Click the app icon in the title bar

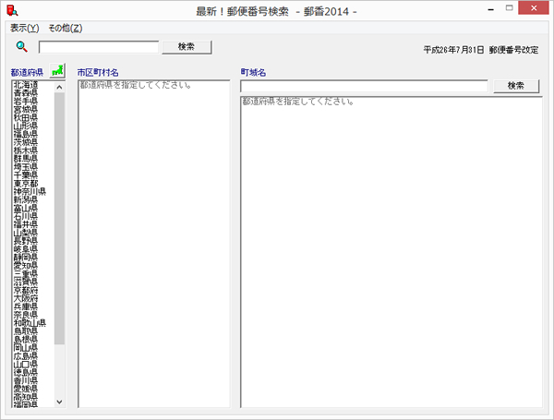click(x=11, y=11)
